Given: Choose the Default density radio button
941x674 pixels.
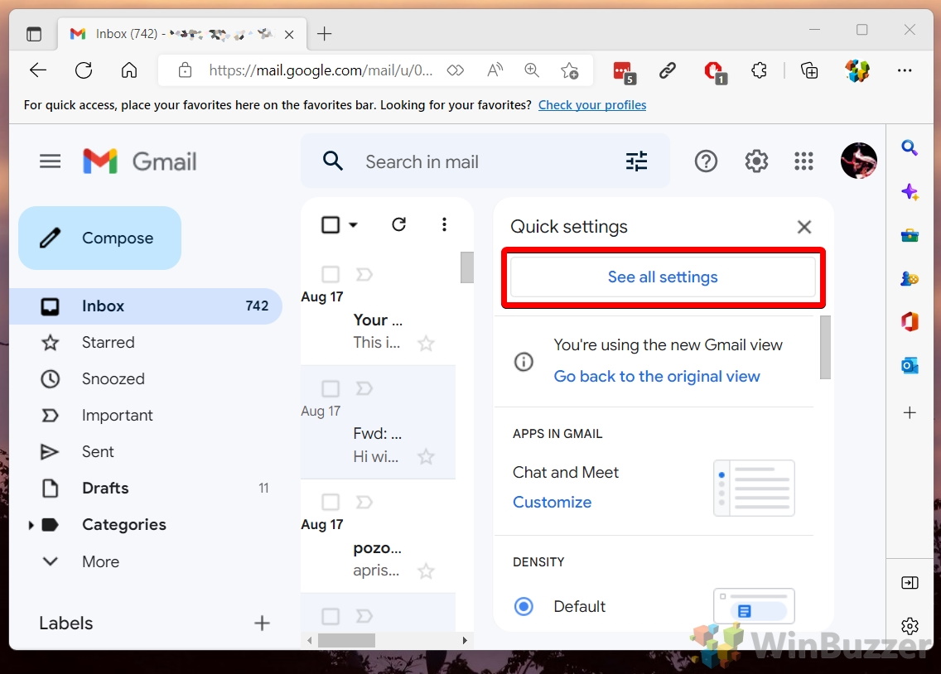Looking at the screenshot, I should (x=524, y=606).
